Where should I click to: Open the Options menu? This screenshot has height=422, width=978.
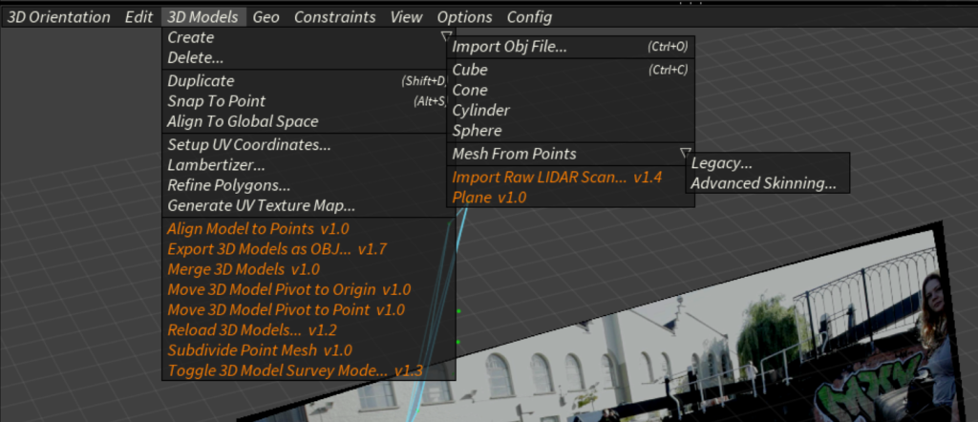pos(465,17)
